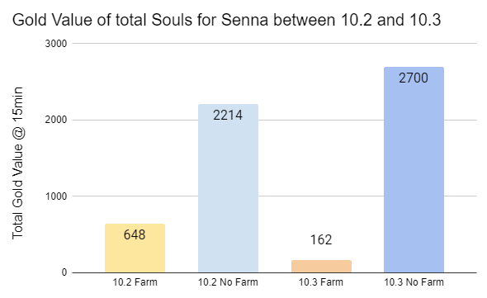Click the 648 data label
The height and width of the screenshot is (298, 487).
click(135, 234)
